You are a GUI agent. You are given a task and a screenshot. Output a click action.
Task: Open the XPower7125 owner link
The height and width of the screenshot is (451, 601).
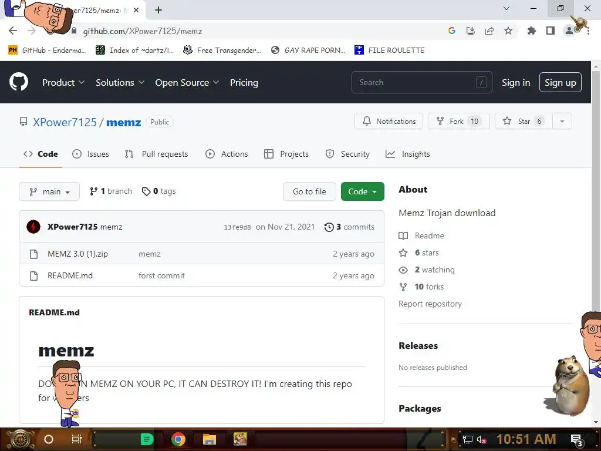click(x=65, y=122)
